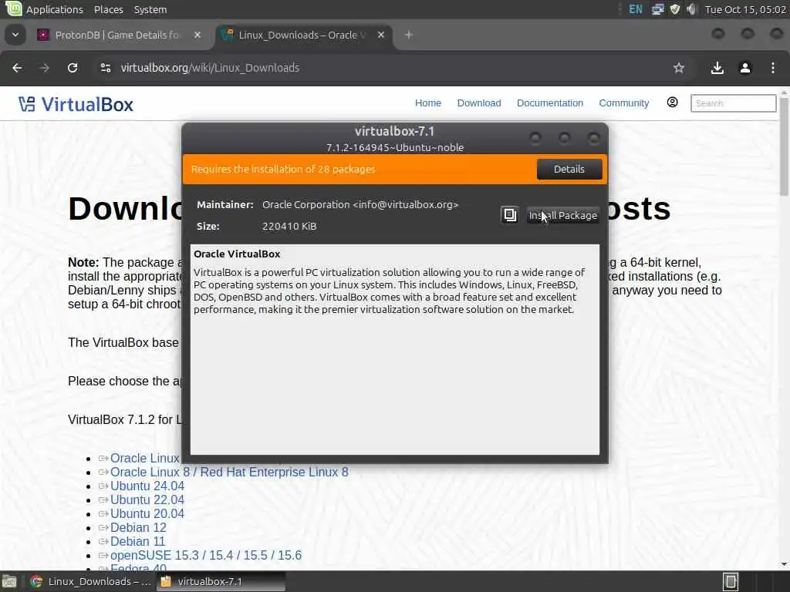Switch to Linux_Downloads Chrome taskbar item

pyautogui.click(x=91, y=582)
